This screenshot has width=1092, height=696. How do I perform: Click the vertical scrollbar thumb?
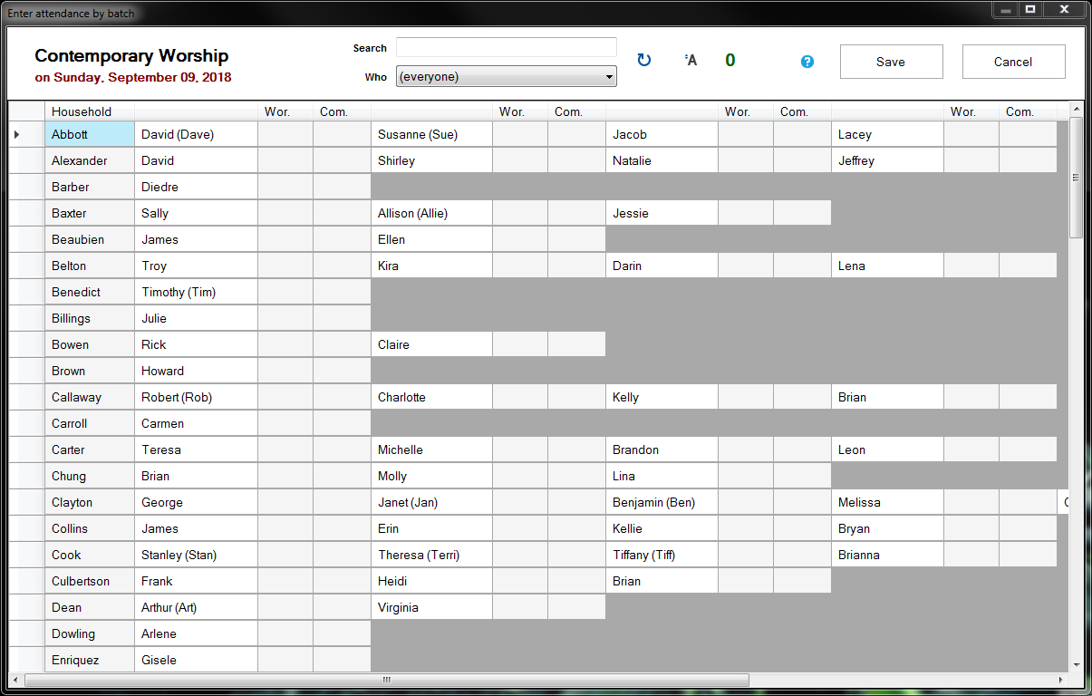point(1076,177)
